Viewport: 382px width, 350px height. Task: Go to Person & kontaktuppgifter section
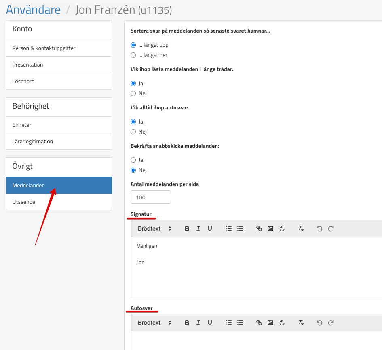(x=59, y=48)
